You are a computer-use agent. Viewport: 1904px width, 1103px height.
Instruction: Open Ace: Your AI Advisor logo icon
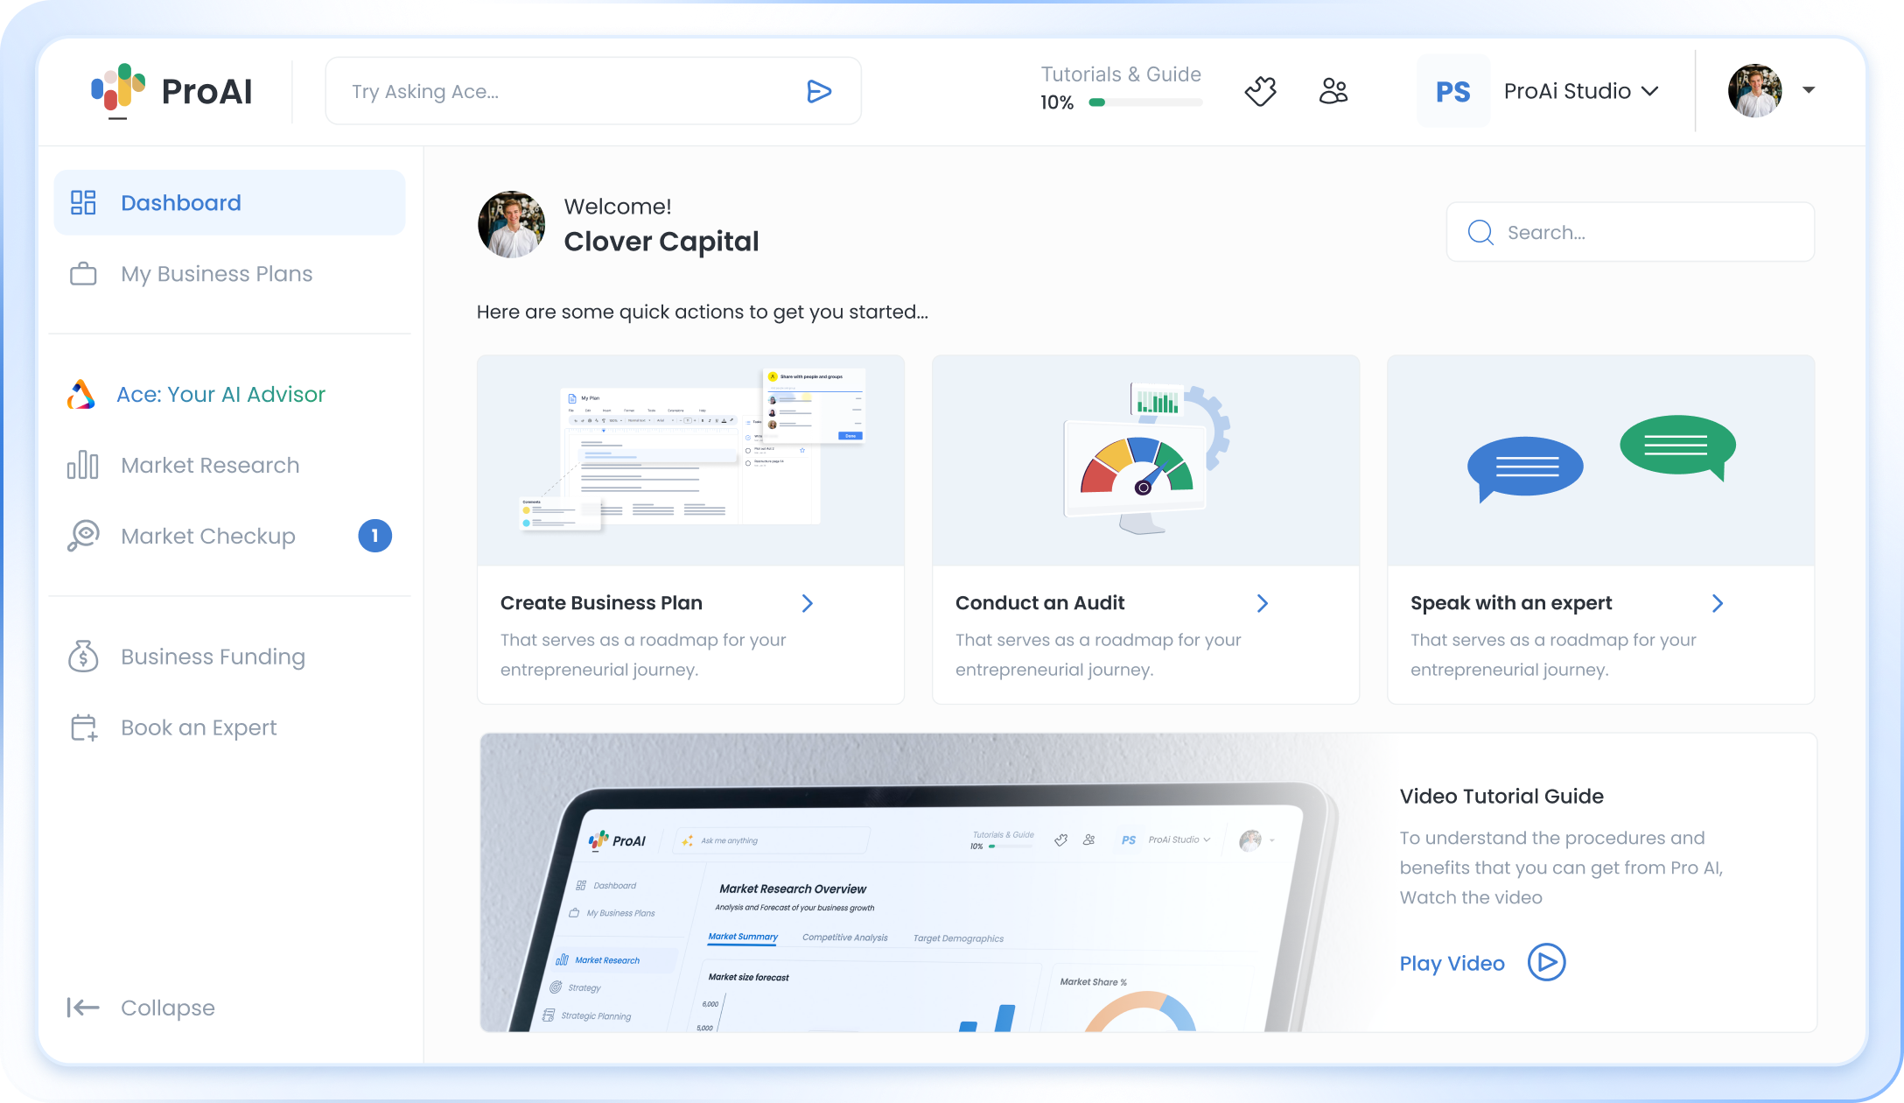(x=82, y=394)
